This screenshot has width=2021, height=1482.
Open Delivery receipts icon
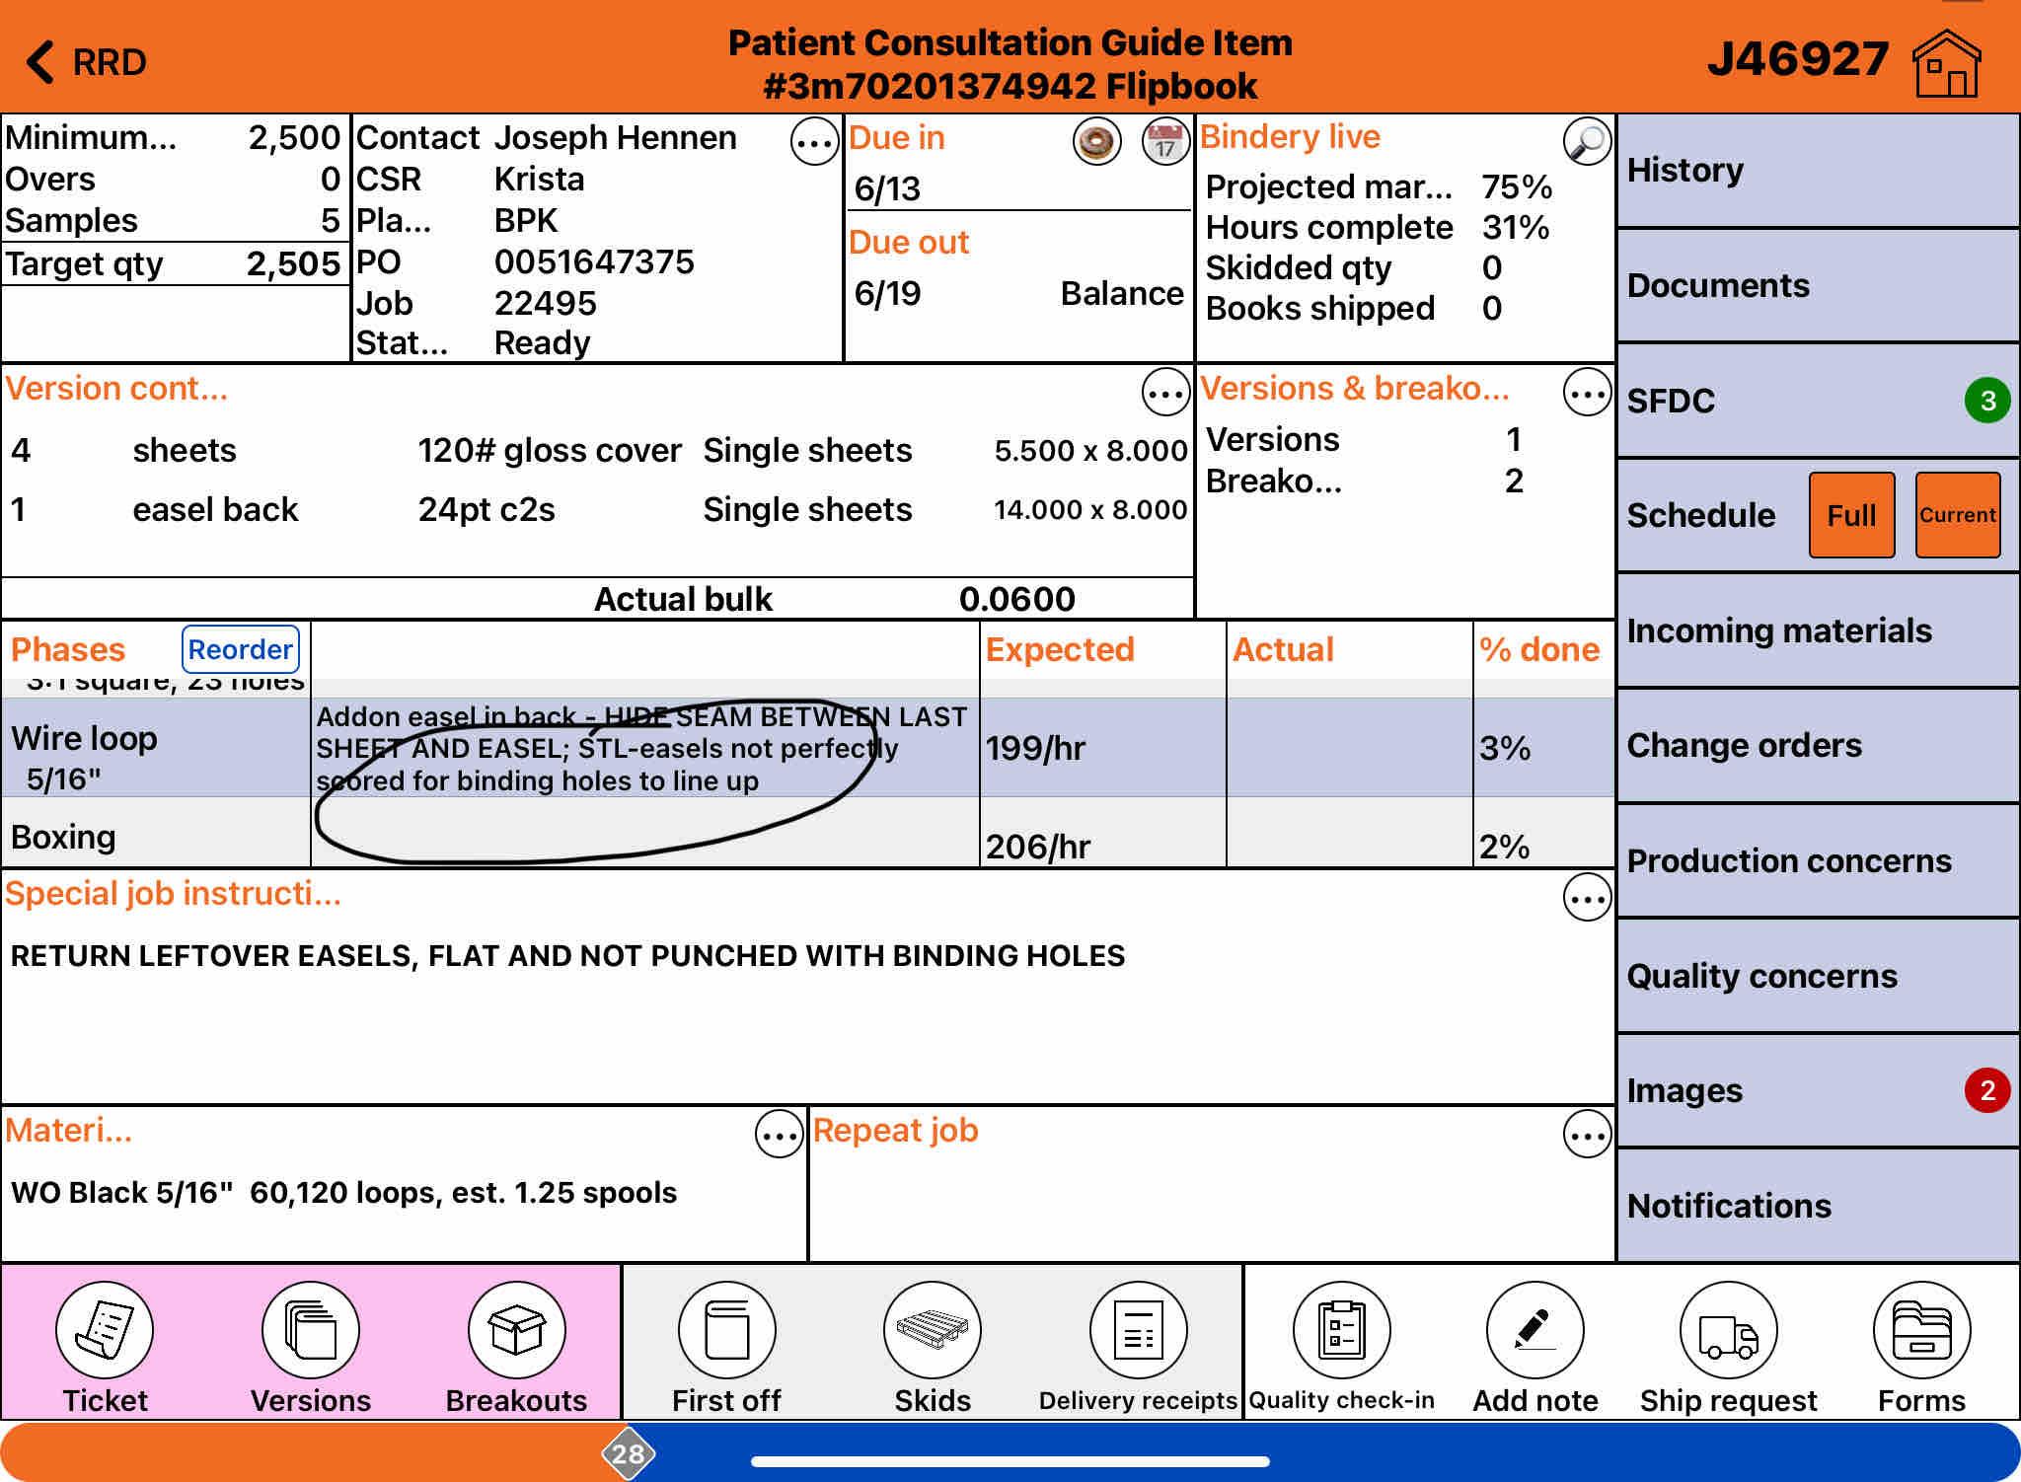click(x=1138, y=1330)
